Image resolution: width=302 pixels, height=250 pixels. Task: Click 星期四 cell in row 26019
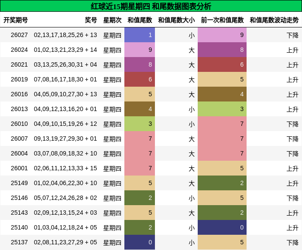click(x=112, y=80)
